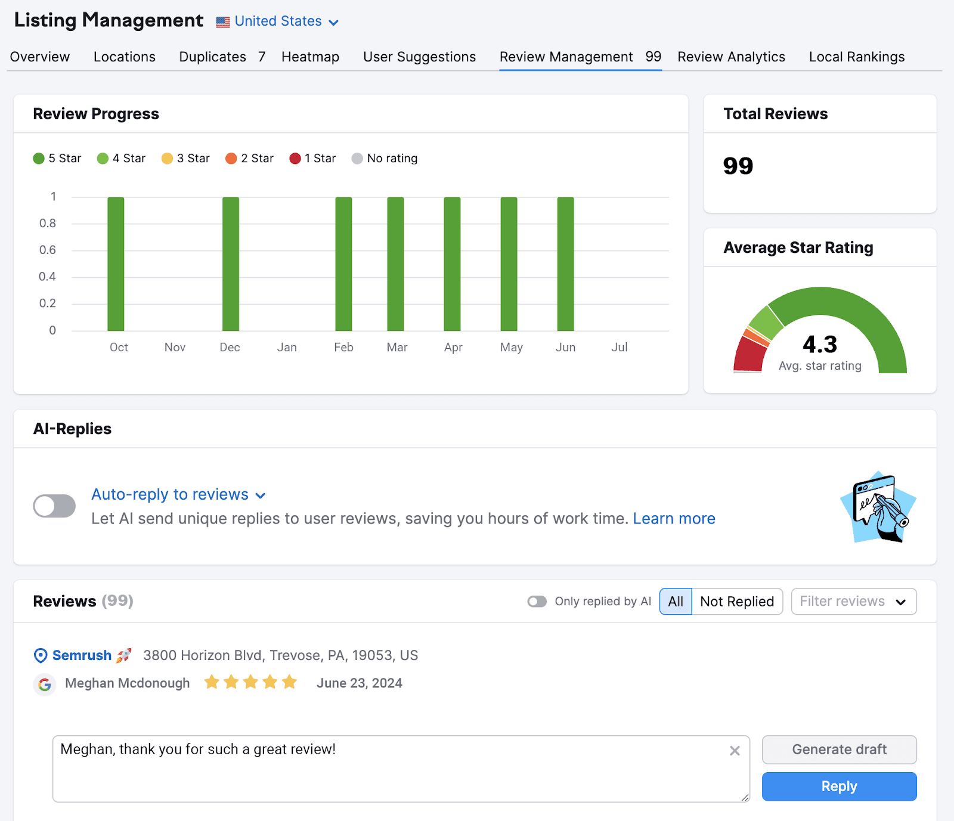
Task: Expand the Auto-reply to reviews options
Action: [x=261, y=495]
